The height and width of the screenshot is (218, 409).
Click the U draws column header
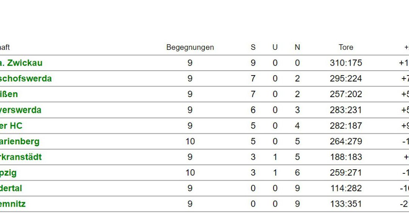coord(275,47)
